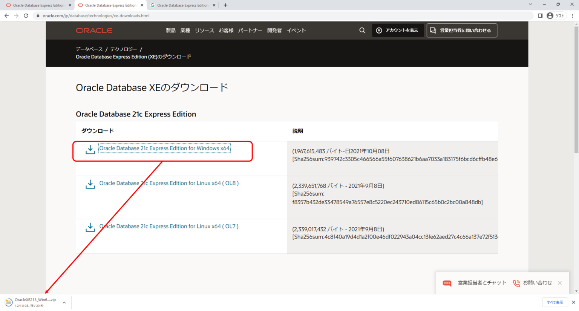
Task: Click the download icon for Linux x64 OL7
Action: pyautogui.click(x=90, y=227)
